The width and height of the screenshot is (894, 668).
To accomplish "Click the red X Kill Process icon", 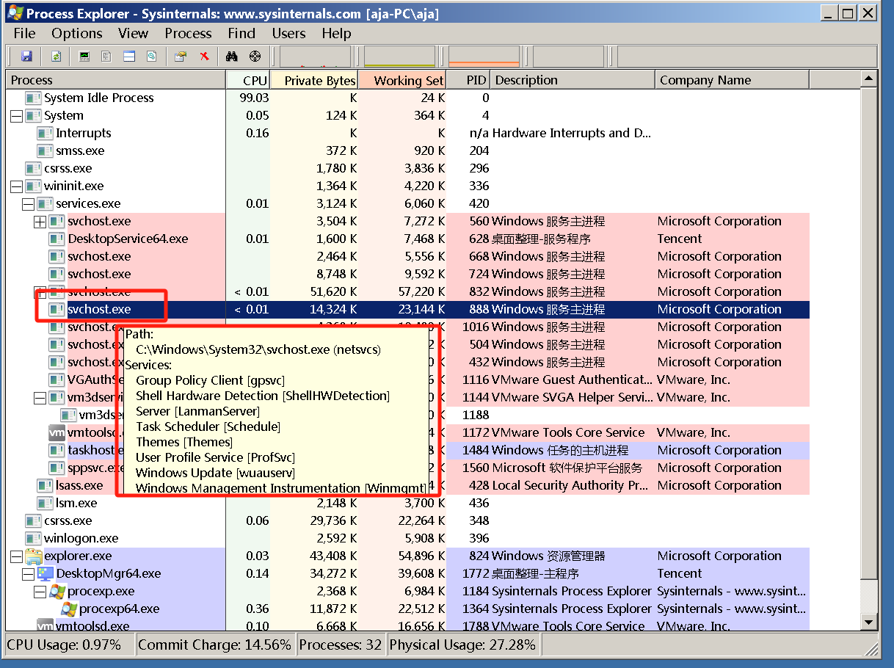I will 204,56.
